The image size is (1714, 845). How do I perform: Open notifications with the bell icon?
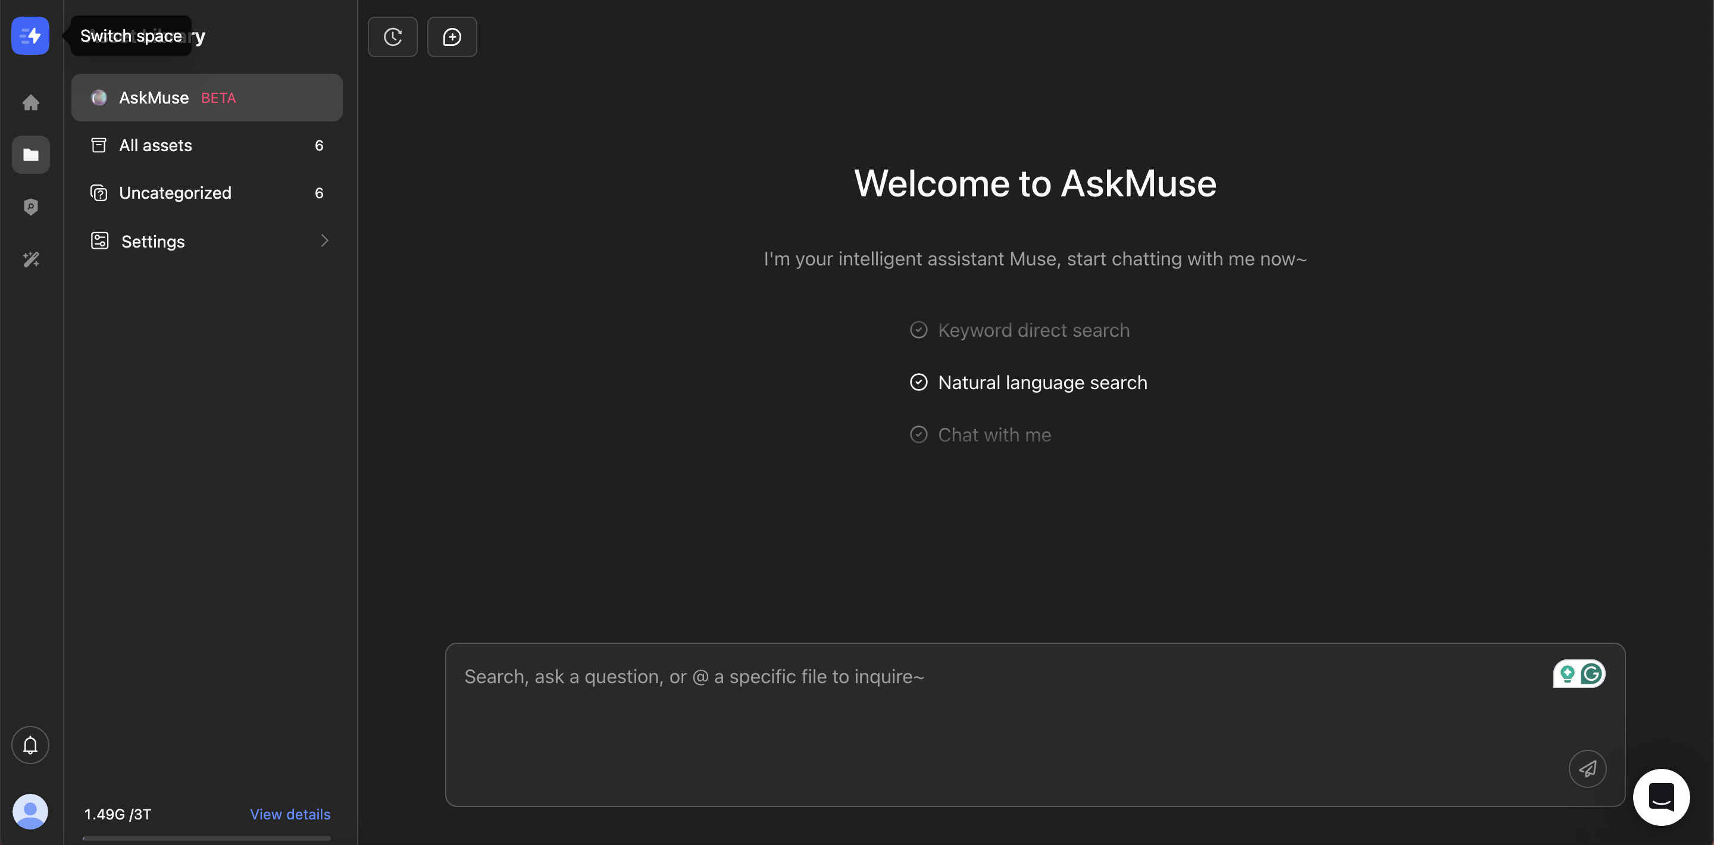pos(30,744)
